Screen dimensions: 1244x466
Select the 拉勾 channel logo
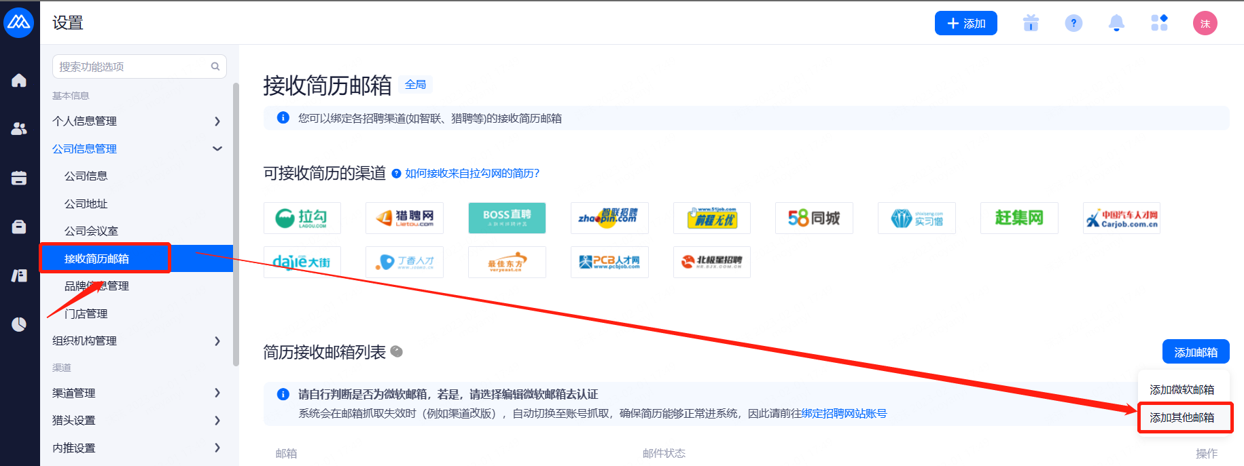(x=302, y=218)
